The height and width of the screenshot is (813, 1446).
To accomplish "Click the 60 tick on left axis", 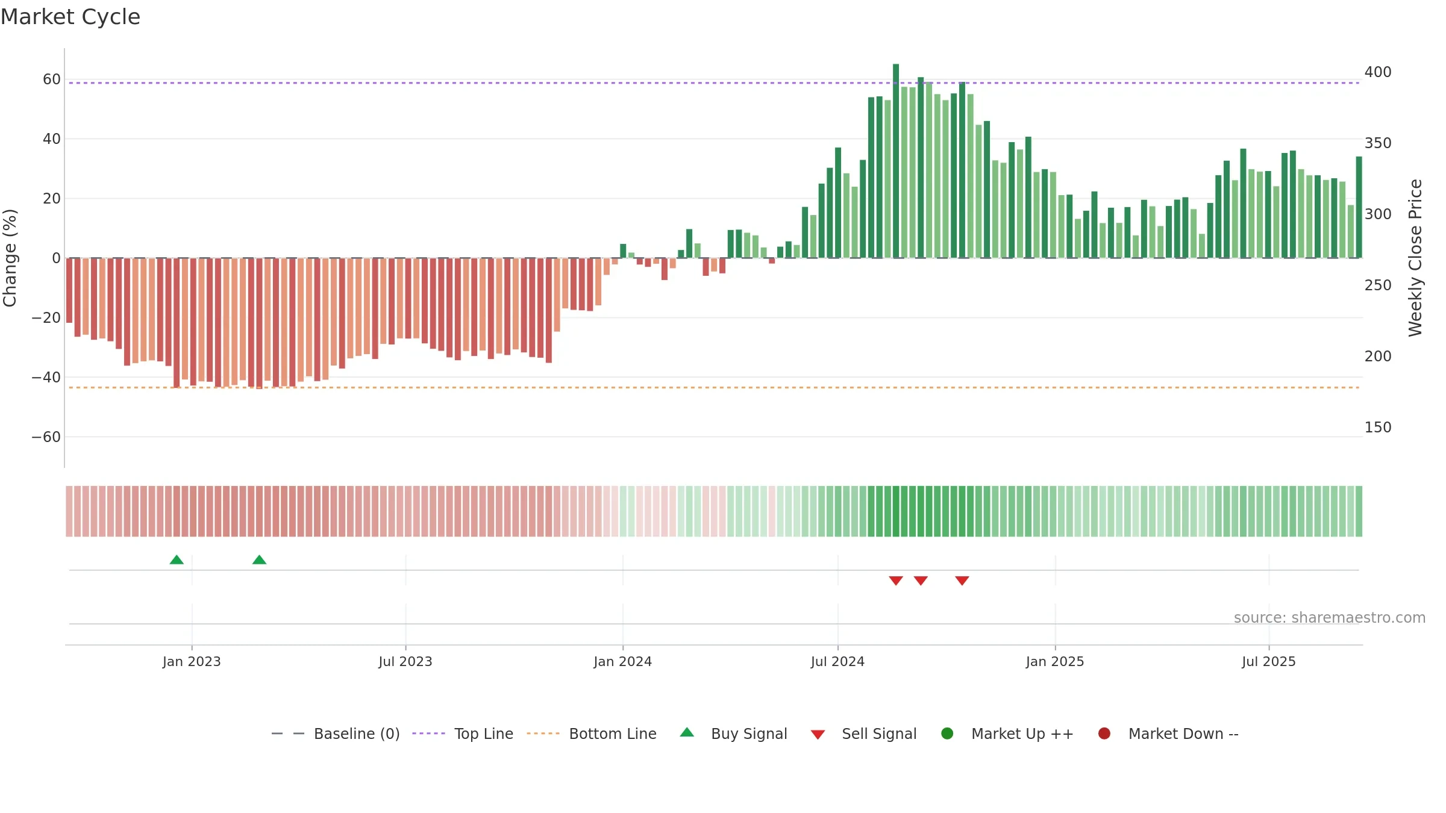I will pyautogui.click(x=52, y=79).
